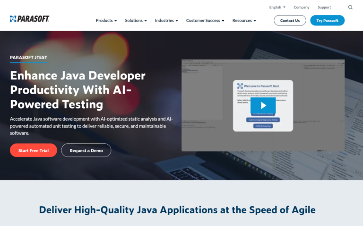
Task: Expand the Solutions menu
Action: (136, 20)
